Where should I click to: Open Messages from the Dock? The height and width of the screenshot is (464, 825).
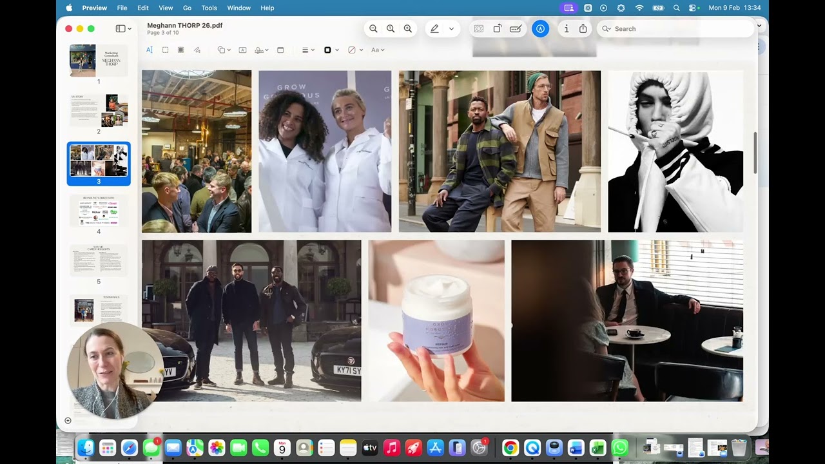[151, 447]
